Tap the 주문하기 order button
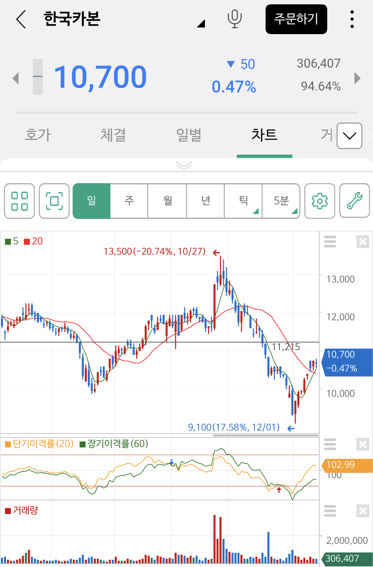 click(296, 19)
